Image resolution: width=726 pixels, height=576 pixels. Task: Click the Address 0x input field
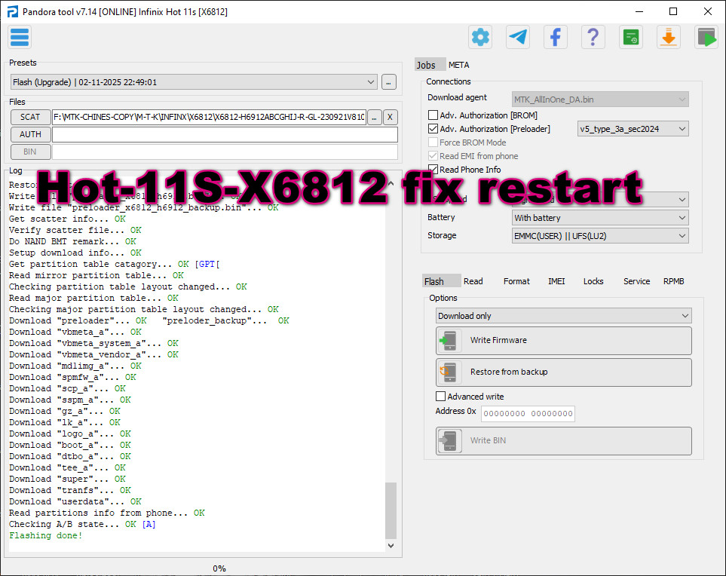click(x=528, y=413)
